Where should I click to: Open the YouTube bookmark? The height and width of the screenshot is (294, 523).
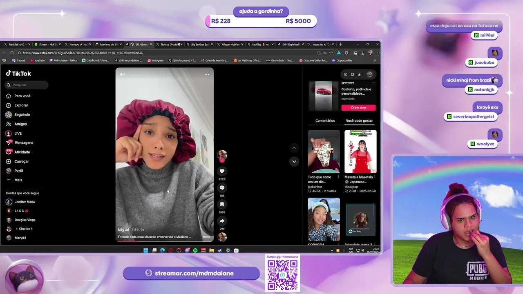pyautogui.click(x=37, y=60)
